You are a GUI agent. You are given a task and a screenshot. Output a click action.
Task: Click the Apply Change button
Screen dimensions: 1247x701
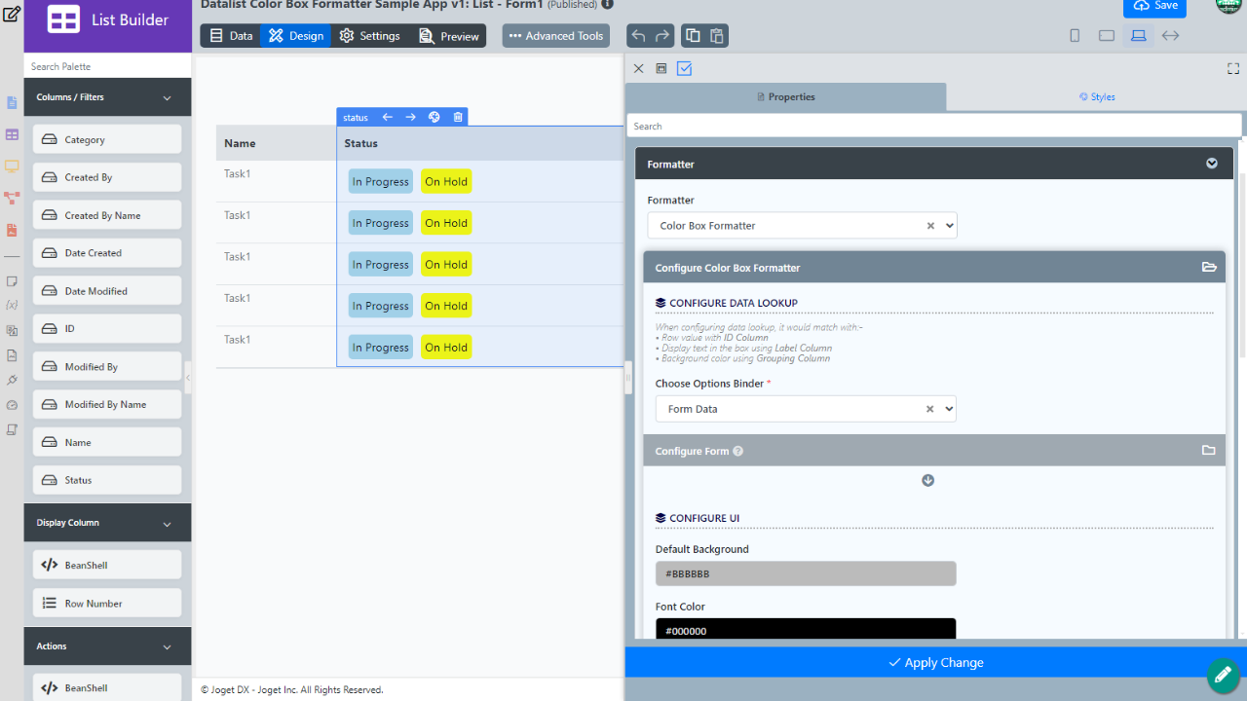(935, 662)
